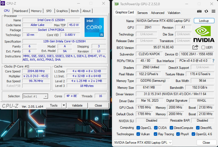Click the Instructions list text
Screen dimensions: 218x147
[x=64, y=58]
